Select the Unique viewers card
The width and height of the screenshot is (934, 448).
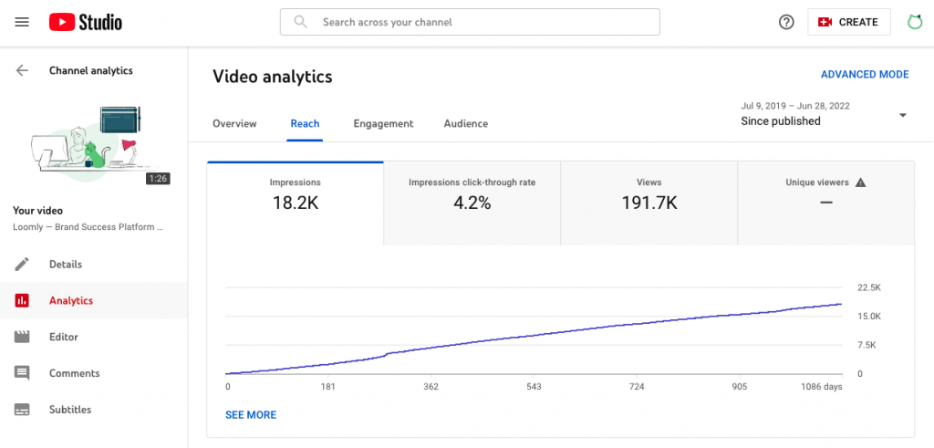(x=825, y=203)
